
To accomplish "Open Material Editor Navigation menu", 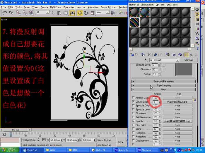I will coord(148,5).
